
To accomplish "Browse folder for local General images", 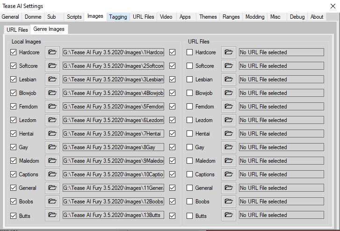I will 52,188.
